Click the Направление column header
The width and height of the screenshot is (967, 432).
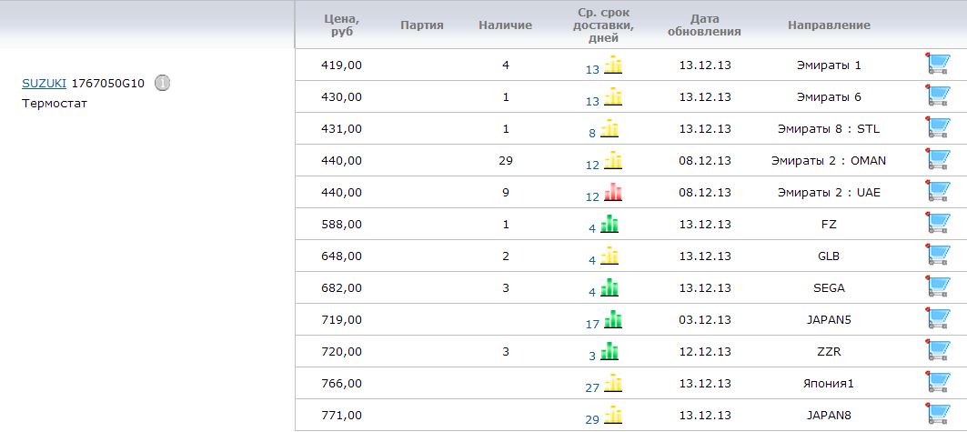click(x=829, y=25)
